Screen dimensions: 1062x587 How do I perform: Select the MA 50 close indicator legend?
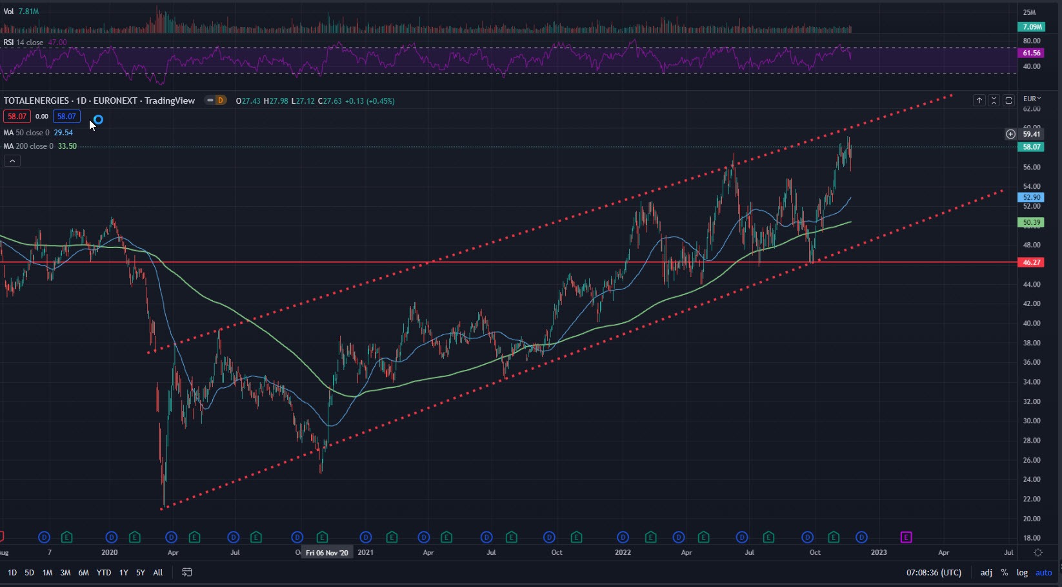(38, 133)
